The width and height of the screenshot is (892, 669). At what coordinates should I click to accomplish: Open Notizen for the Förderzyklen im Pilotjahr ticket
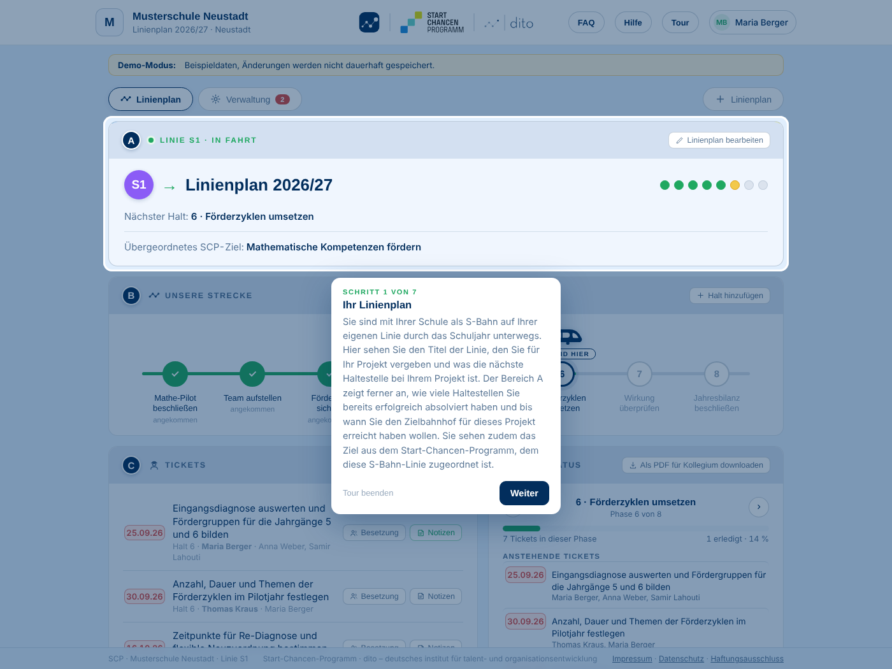[436, 596]
